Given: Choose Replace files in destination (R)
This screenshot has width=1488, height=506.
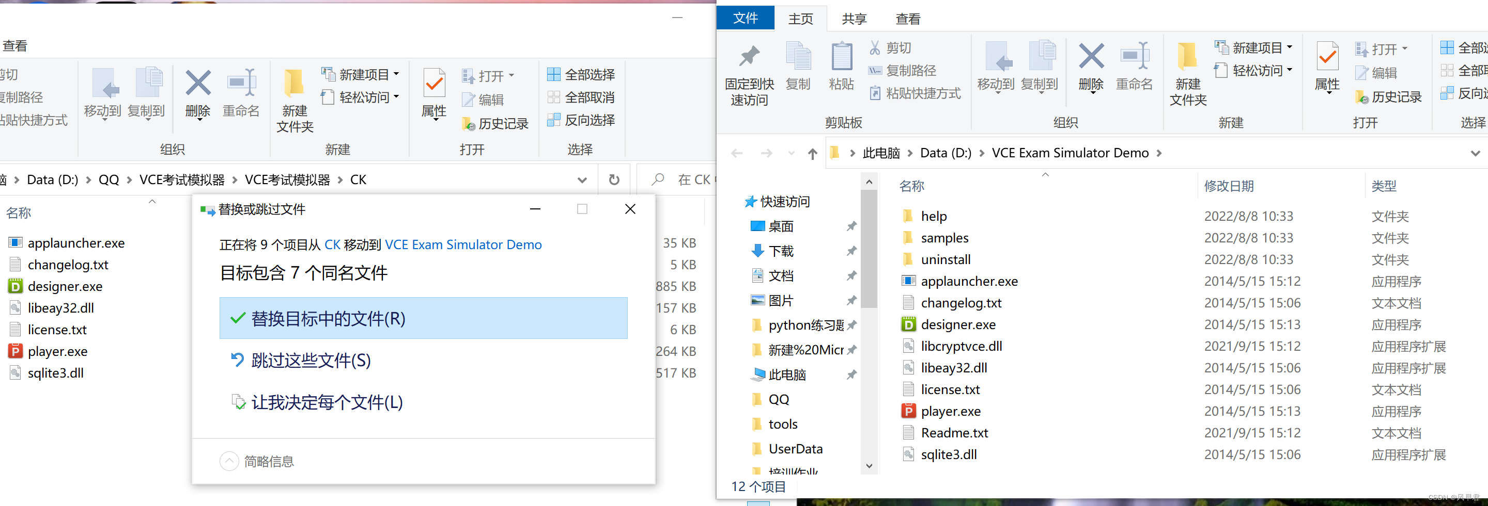Looking at the screenshot, I should point(424,318).
